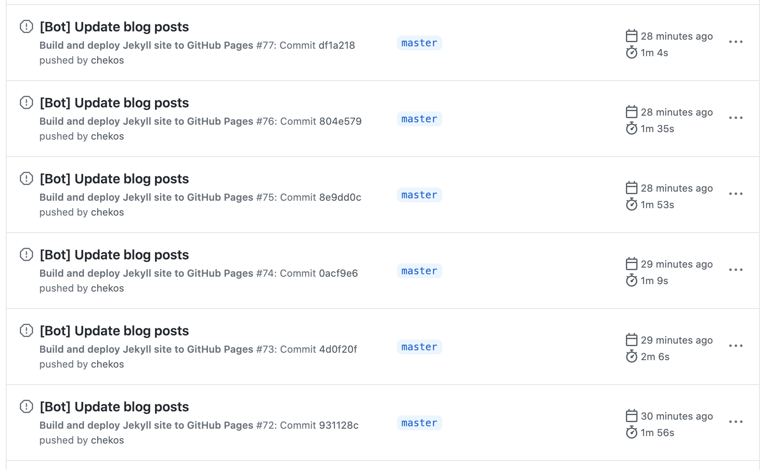764x470 pixels.
Task: Click the stopwatch icon showing 1m 53s
Action: click(x=631, y=204)
